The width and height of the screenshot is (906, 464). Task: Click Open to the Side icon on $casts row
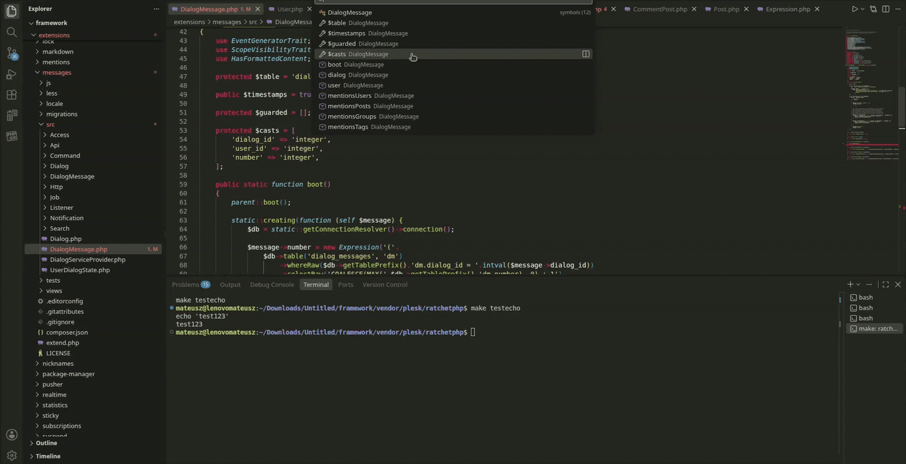[x=586, y=54]
